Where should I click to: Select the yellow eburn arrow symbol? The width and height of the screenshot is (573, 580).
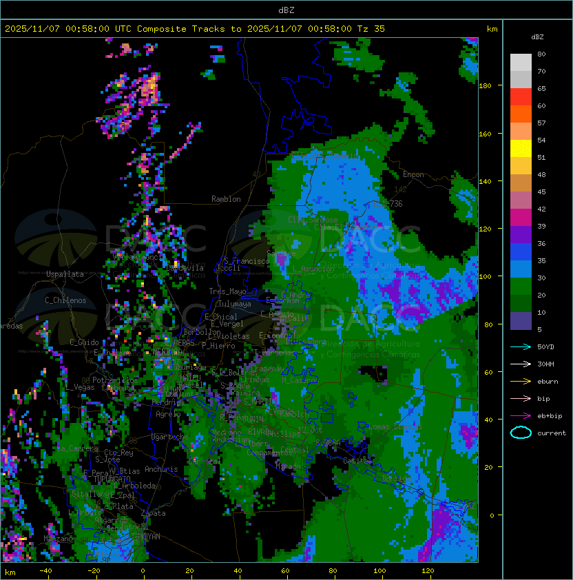(x=521, y=382)
